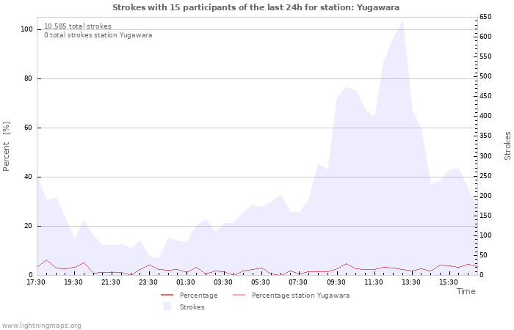Select the Percentage legend label
This screenshot has height=330, width=514.
point(198,296)
